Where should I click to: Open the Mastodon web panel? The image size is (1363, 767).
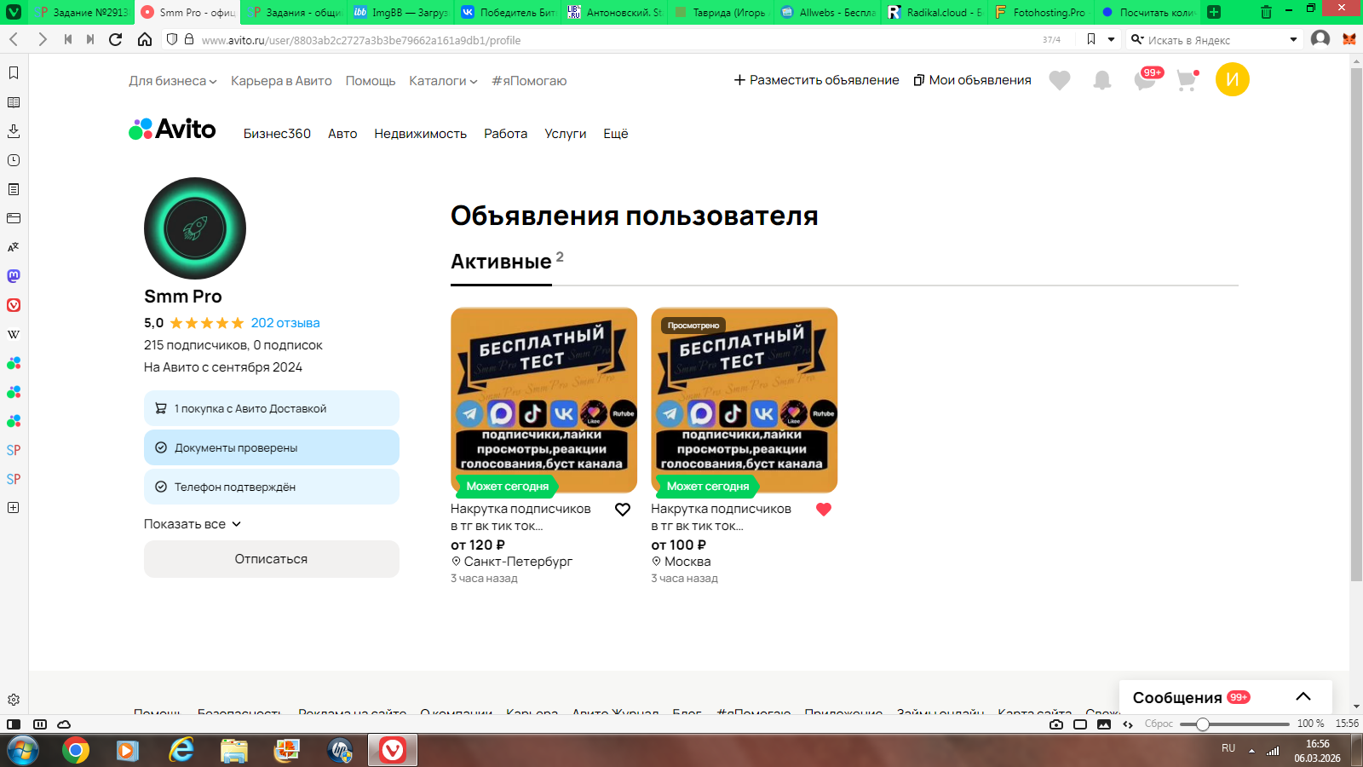pyautogui.click(x=14, y=276)
